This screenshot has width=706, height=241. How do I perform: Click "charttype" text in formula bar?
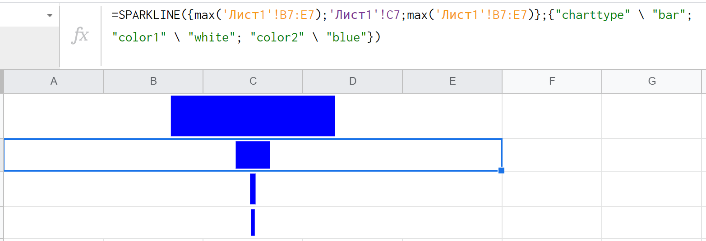[x=589, y=15]
